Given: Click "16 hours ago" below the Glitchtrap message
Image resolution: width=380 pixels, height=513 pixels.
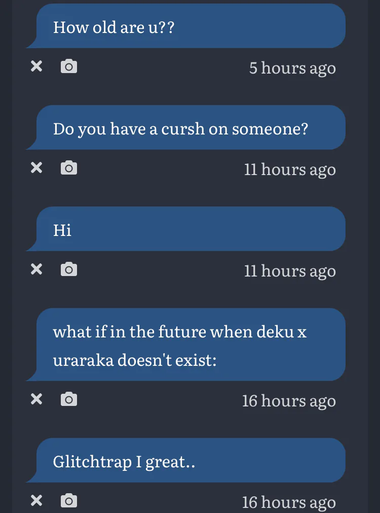Looking at the screenshot, I should point(289,502).
